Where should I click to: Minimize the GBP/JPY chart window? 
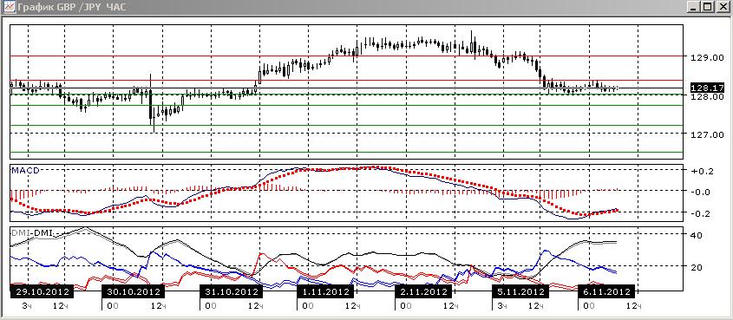click(x=694, y=7)
